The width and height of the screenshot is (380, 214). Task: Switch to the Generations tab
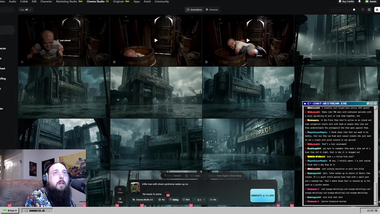(194, 10)
